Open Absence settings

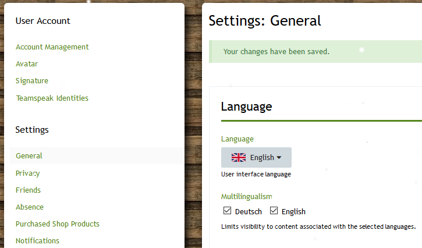click(x=30, y=207)
